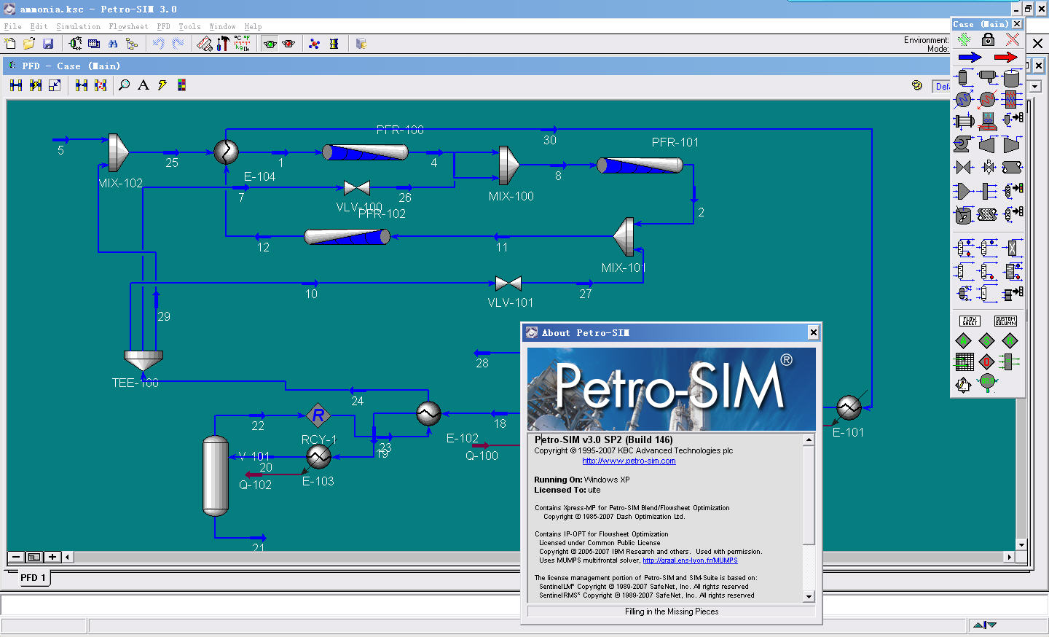Zoom out PFD with minus button
This screenshot has width=1049, height=637.
16,557
